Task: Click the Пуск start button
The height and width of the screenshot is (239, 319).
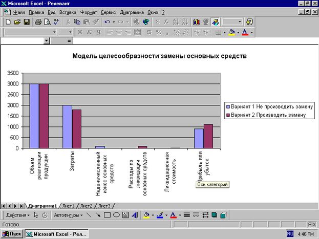Action: (13, 234)
